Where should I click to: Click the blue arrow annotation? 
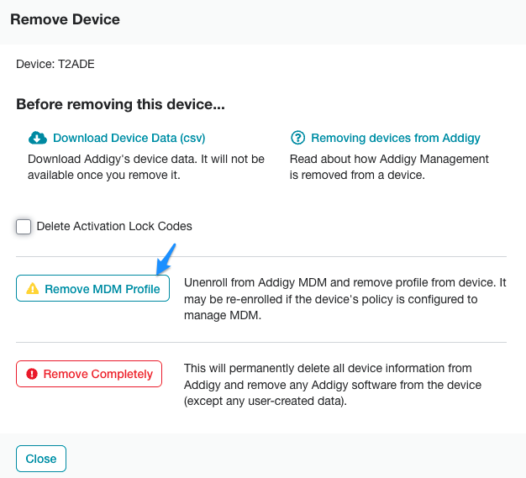click(166, 259)
